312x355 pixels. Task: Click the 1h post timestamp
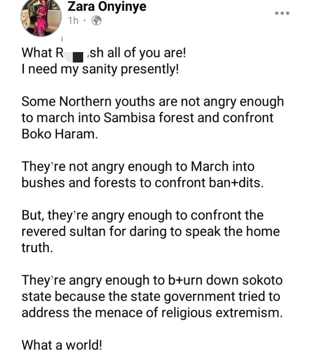point(74,20)
